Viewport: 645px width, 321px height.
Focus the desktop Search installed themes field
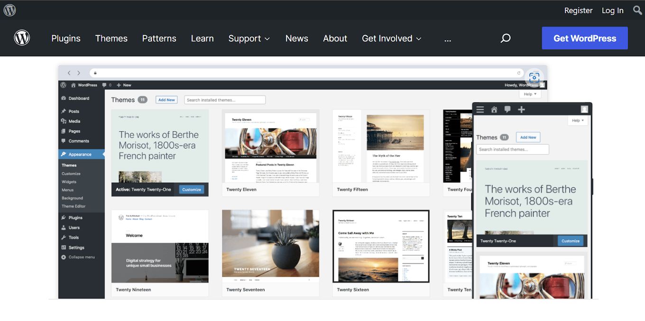(x=225, y=100)
